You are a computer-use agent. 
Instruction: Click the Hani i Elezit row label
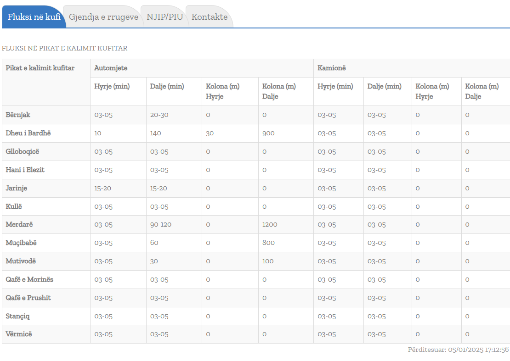[25, 170]
